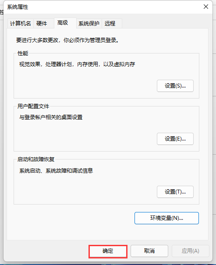Dismiss the dialog with 取消
This screenshot has width=216, height=265.
pyautogui.click(x=149, y=251)
